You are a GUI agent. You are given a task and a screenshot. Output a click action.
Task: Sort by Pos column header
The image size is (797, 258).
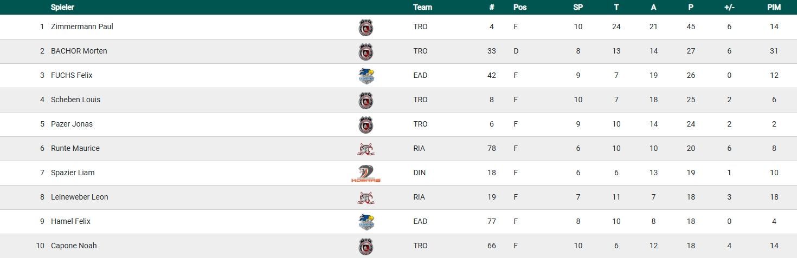pyautogui.click(x=520, y=7)
